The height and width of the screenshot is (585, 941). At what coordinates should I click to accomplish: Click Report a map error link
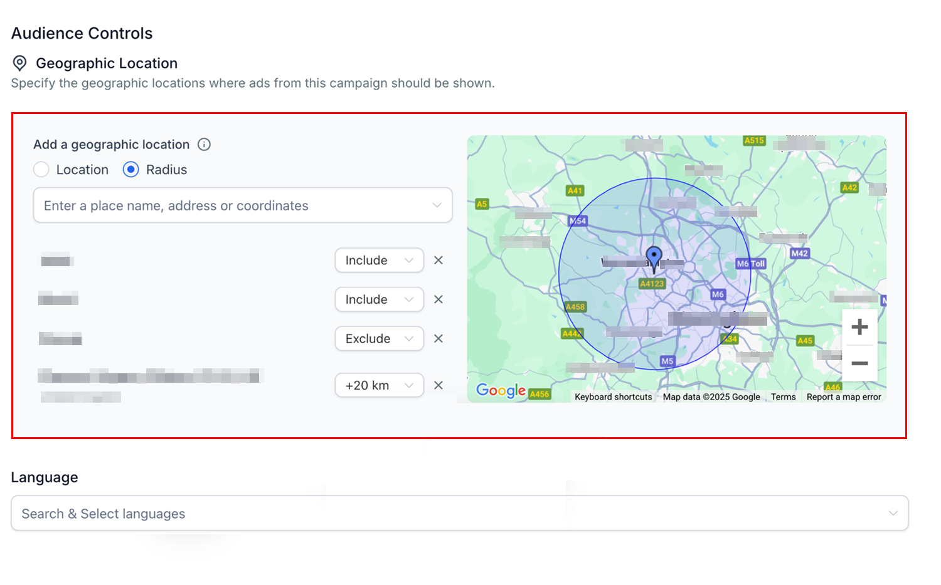tap(844, 397)
